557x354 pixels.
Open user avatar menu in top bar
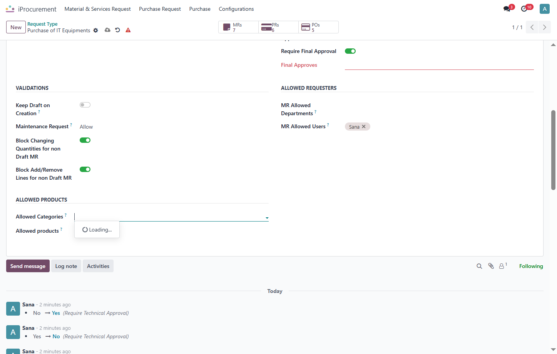[x=545, y=9]
